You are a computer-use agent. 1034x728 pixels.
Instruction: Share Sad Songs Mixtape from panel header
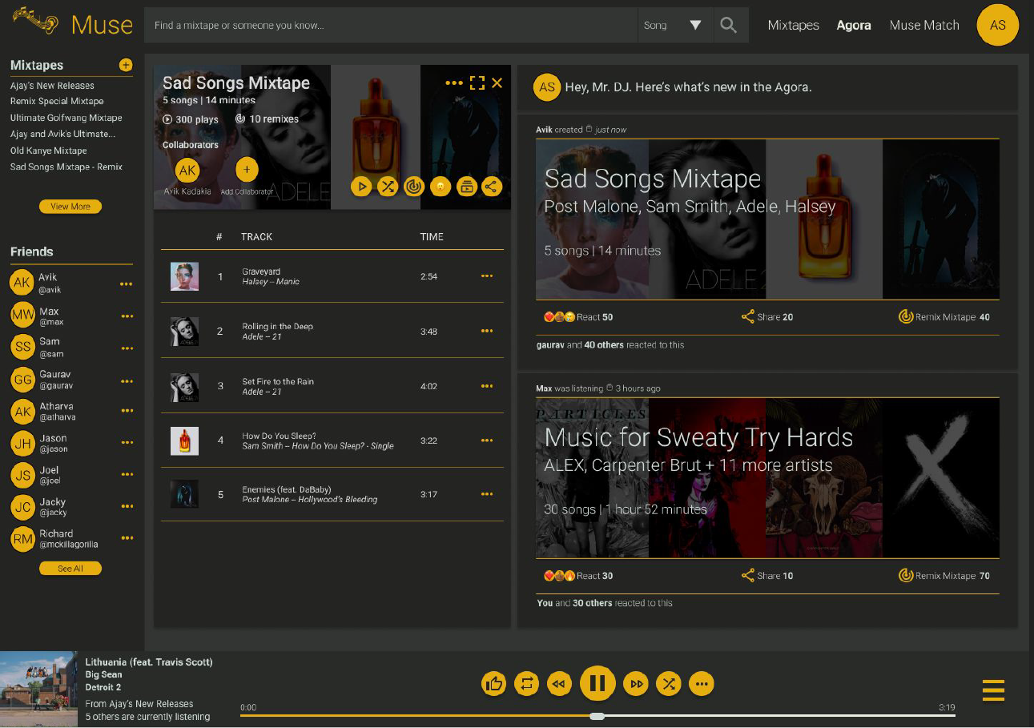tap(492, 187)
